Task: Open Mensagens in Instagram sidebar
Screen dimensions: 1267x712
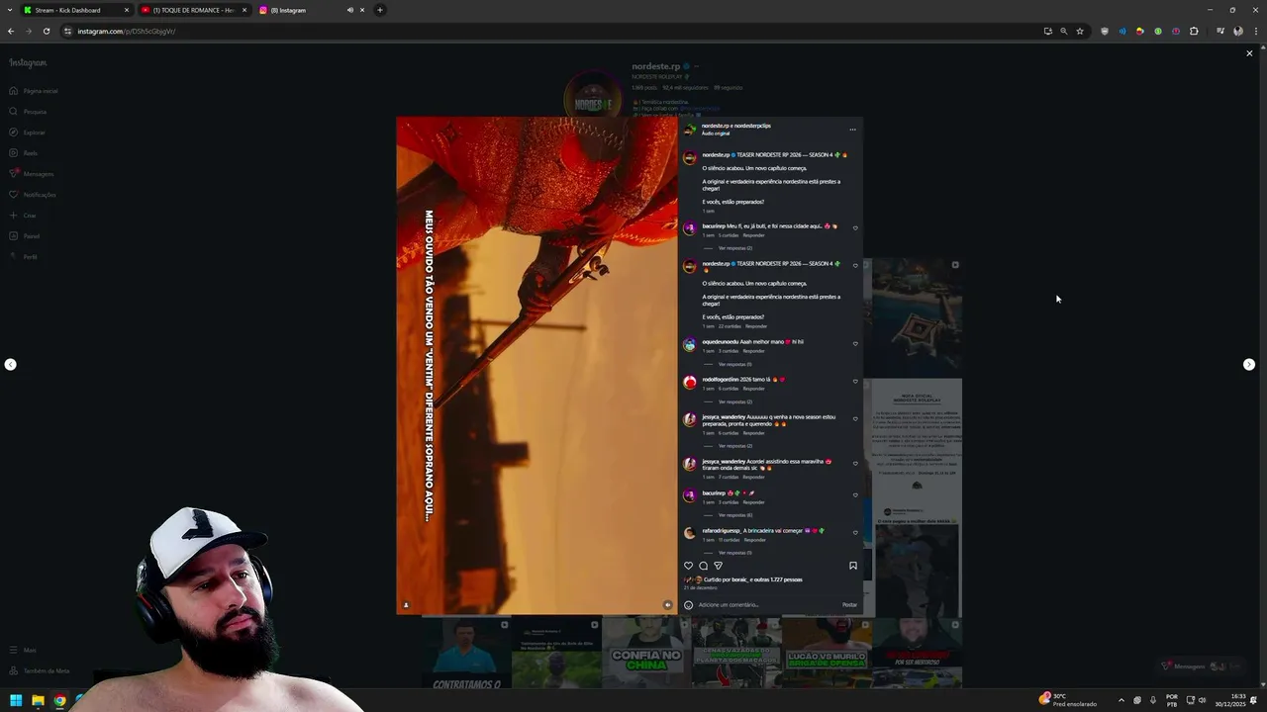Action: coord(31,174)
